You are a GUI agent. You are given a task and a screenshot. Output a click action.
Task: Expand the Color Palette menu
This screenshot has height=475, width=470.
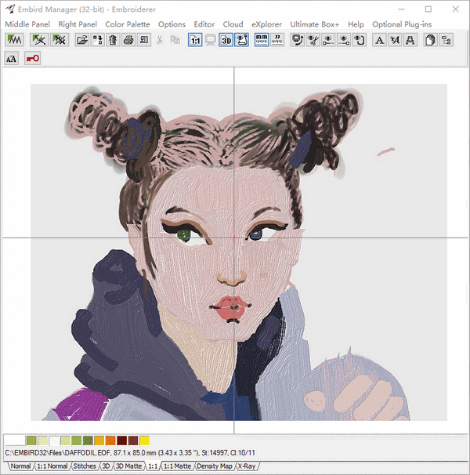[128, 24]
